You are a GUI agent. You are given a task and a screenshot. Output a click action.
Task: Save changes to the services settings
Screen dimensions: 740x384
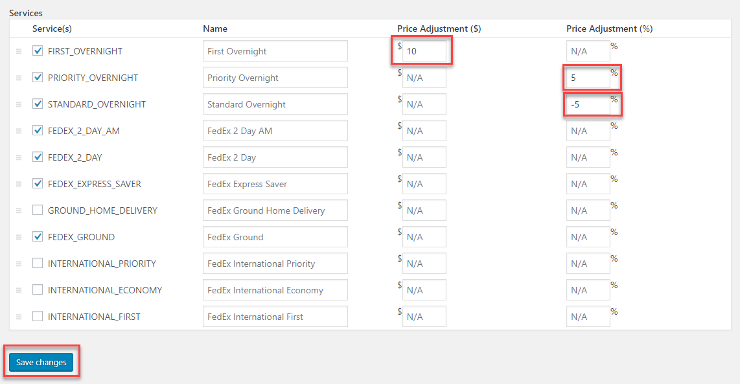tap(41, 362)
